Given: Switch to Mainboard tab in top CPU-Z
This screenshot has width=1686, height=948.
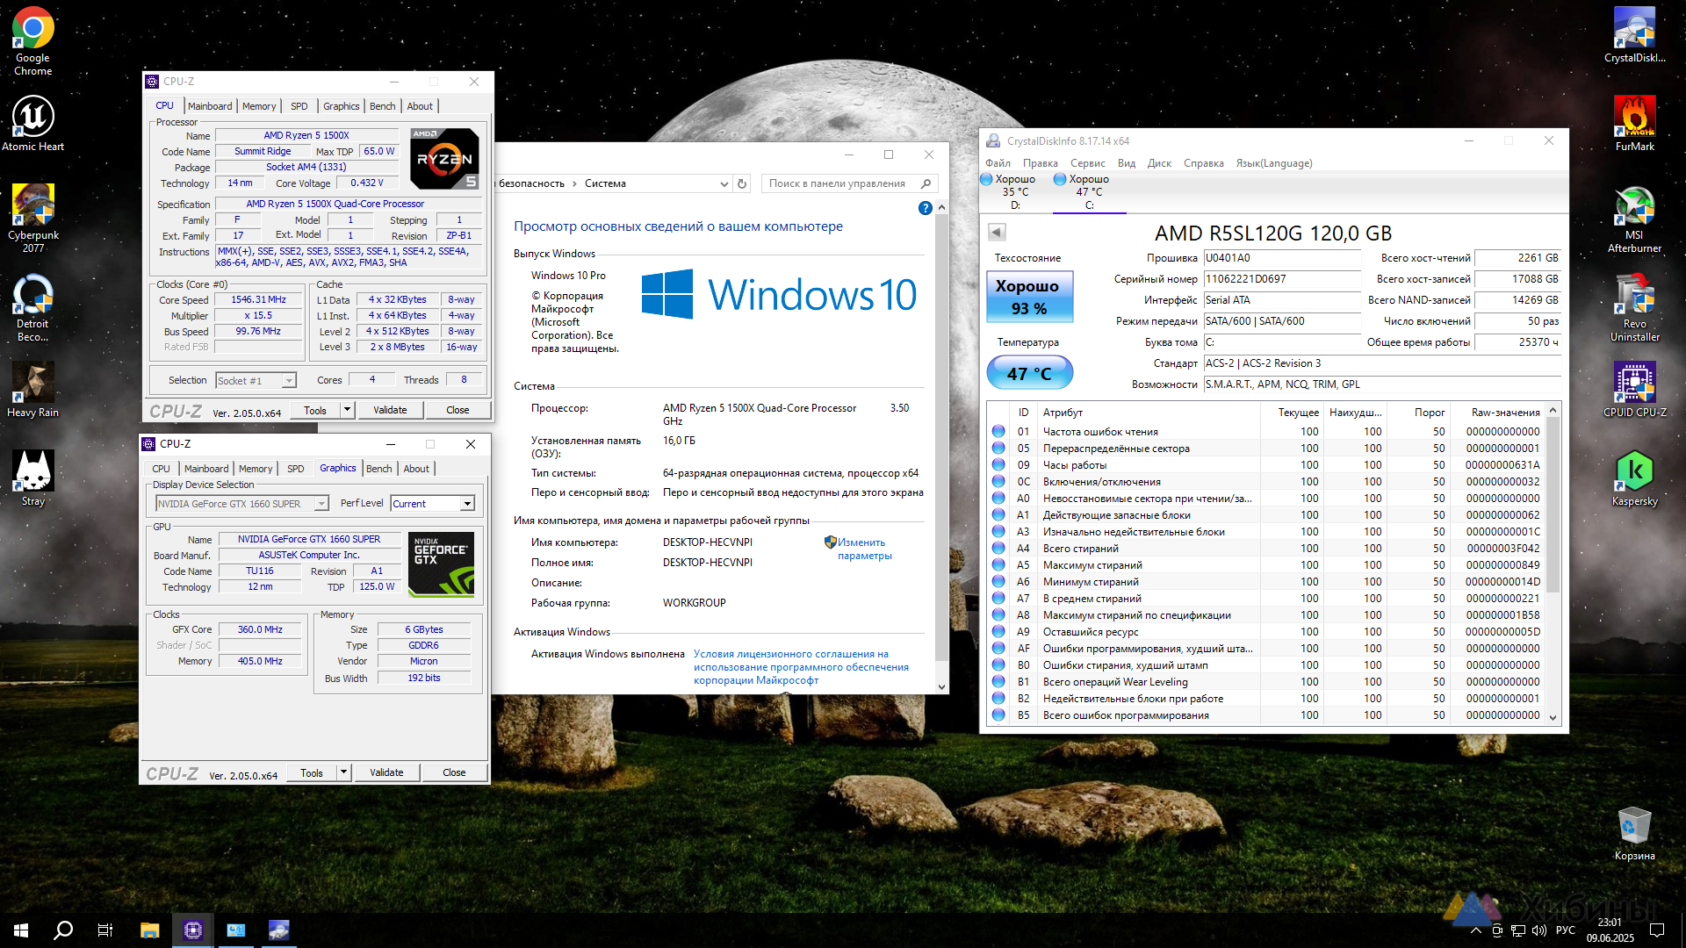Looking at the screenshot, I should (210, 106).
